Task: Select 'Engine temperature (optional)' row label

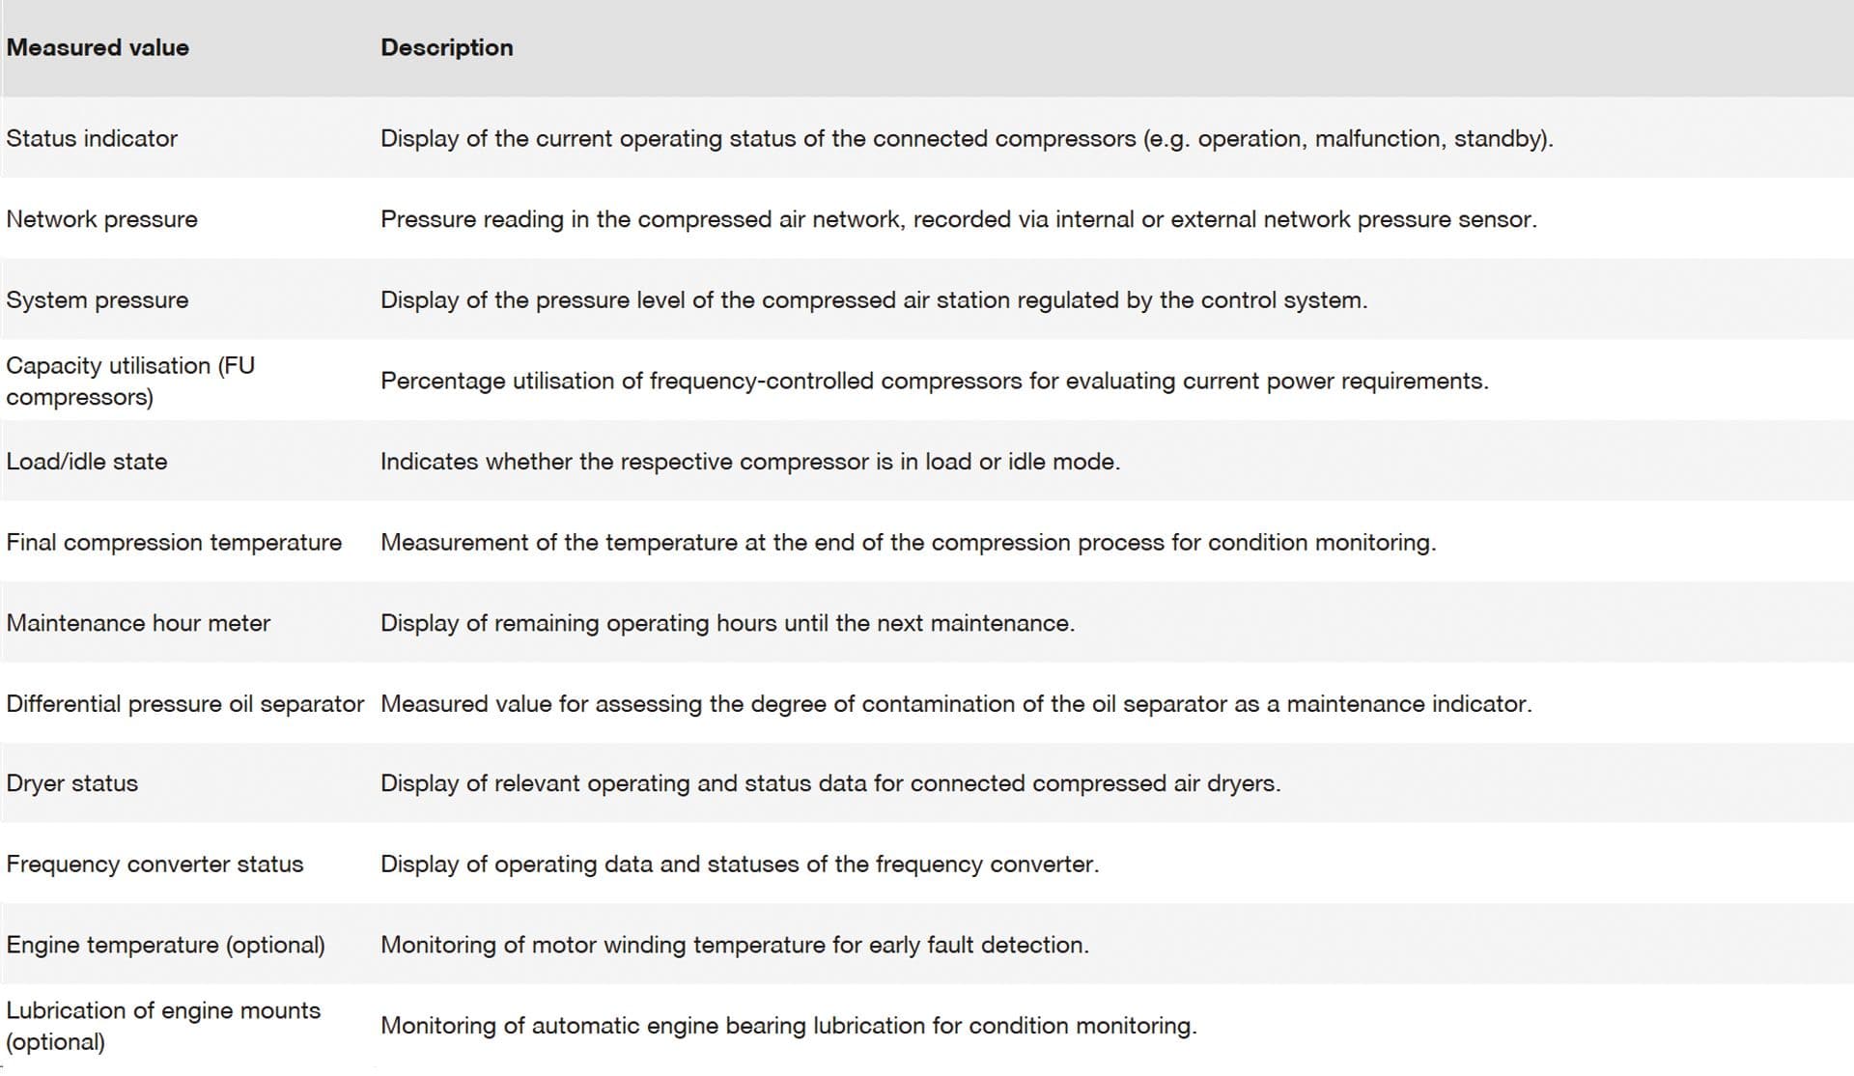Action: tap(165, 945)
